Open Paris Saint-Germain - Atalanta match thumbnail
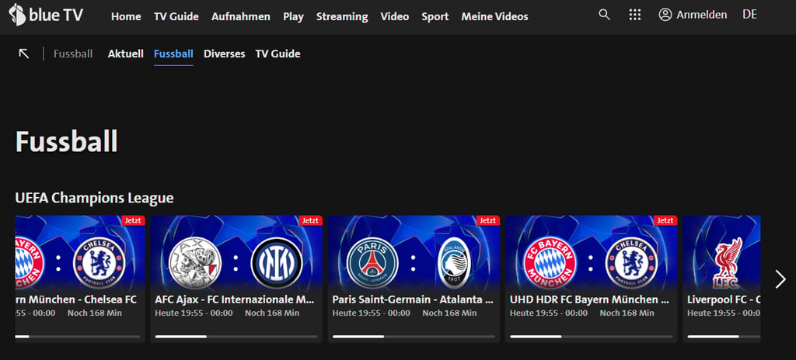Screen dimensions: 796x360 tap(414, 254)
